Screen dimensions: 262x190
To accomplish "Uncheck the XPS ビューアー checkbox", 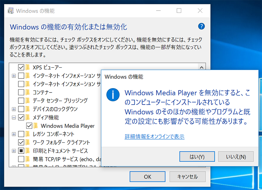I will pyautogui.click(x=21, y=67).
